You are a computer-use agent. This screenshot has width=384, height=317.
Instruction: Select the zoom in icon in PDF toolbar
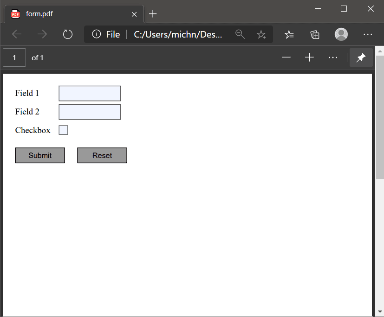tap(309, 57)
